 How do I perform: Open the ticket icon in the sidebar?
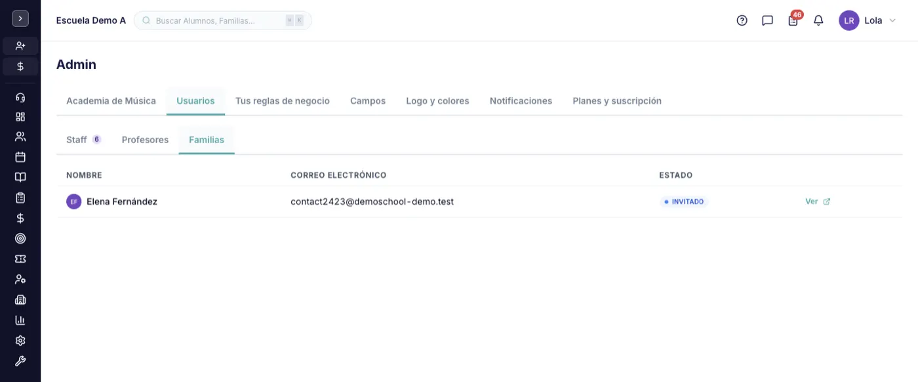[x=20, y=259]
